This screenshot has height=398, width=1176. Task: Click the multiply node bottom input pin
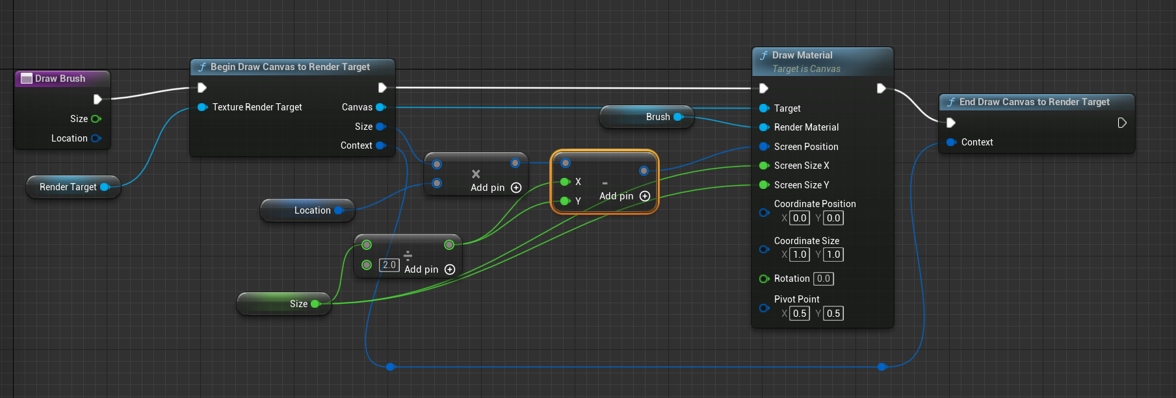click(x=437, y=183)
